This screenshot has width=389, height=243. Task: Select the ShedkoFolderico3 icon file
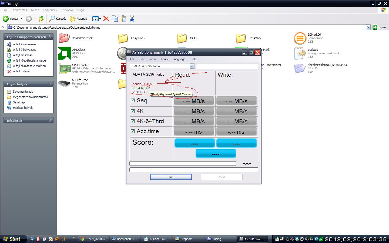(300, 68)
